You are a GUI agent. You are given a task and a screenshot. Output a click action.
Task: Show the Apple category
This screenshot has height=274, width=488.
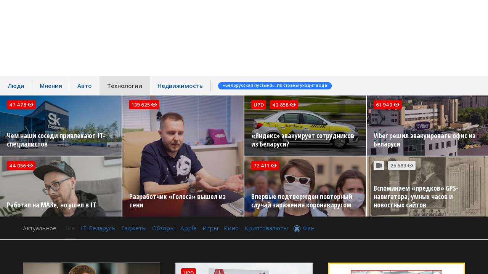(188, 228)
